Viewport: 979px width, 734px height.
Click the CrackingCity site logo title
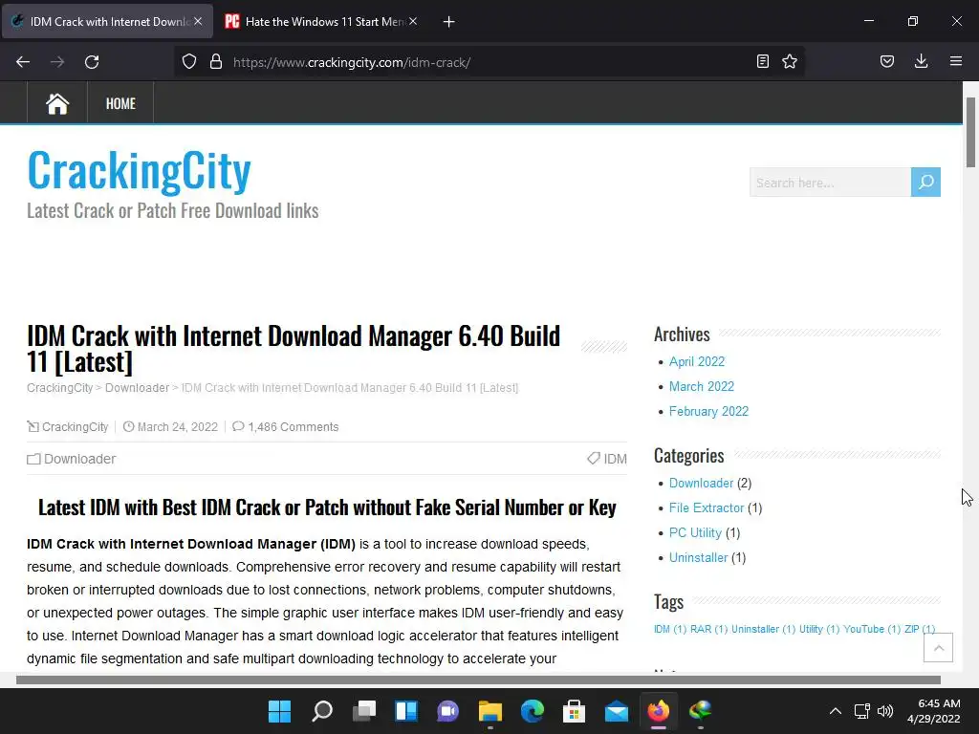(139, 170)
